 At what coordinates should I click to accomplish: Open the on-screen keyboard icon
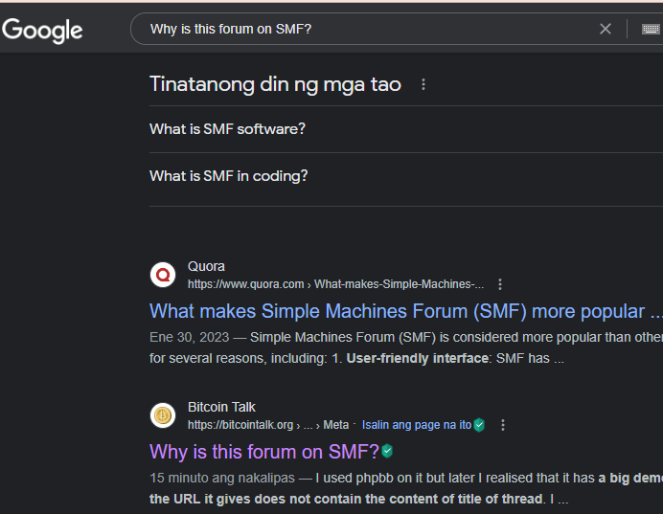(x=651, y=29)
